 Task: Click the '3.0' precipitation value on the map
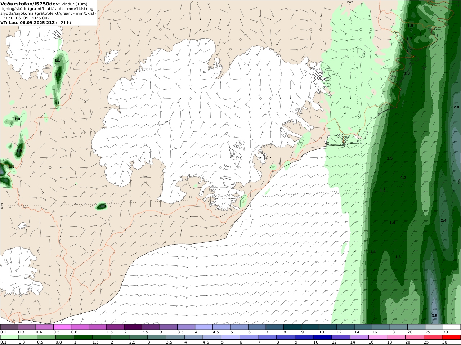[x=103, y=206]
